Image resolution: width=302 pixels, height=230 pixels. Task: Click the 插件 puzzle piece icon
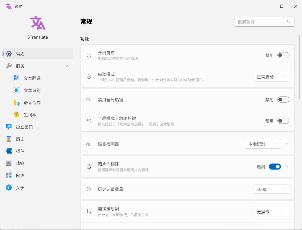(9, 151)
